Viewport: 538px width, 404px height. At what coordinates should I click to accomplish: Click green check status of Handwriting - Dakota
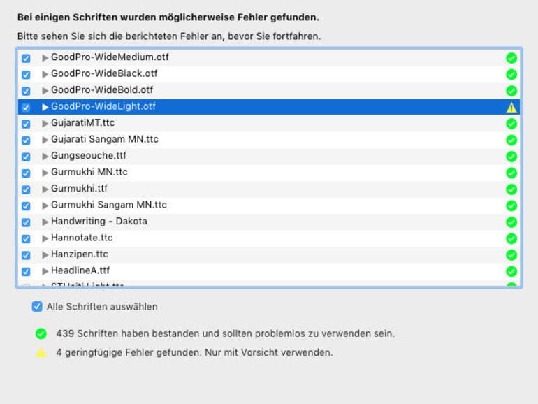point(511,222)
